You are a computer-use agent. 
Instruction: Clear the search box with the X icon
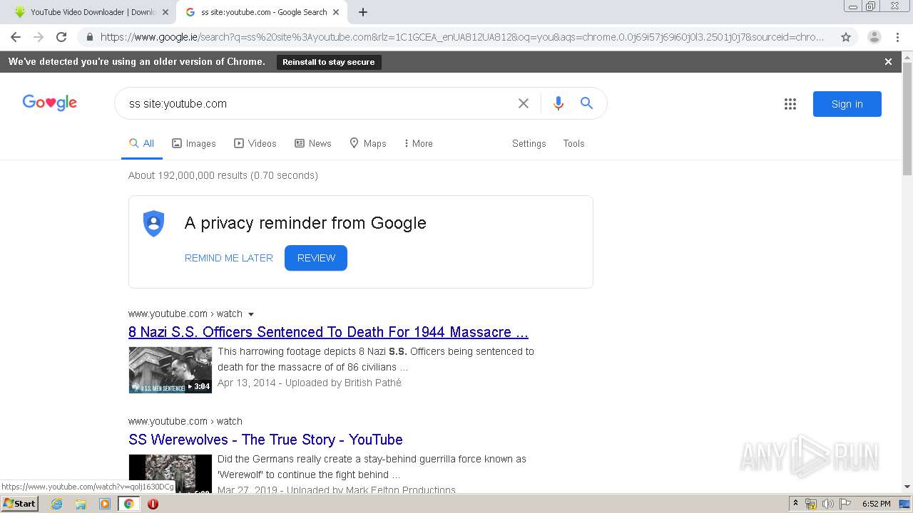coord(524,103)
